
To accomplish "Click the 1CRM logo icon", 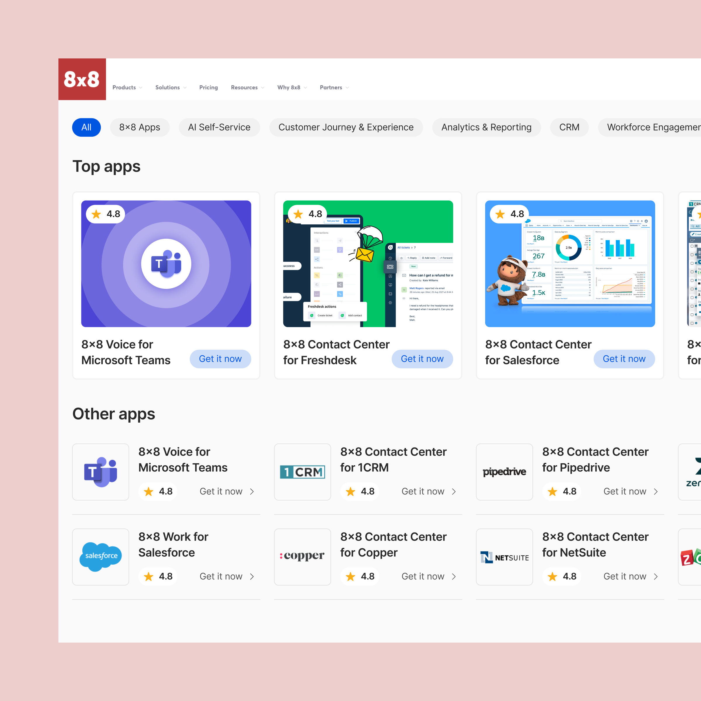I will click(303, 472).
